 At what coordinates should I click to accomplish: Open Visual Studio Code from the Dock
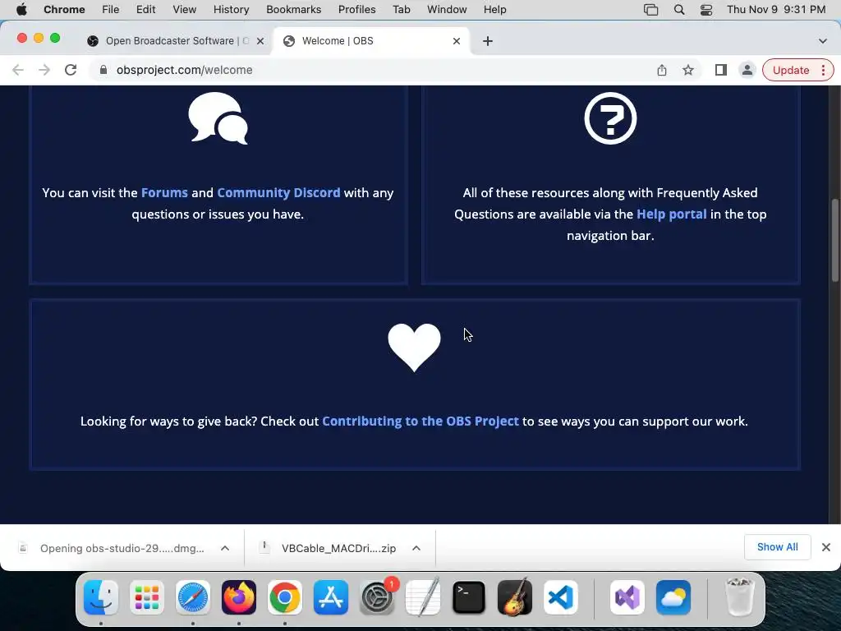click(560, 597)
